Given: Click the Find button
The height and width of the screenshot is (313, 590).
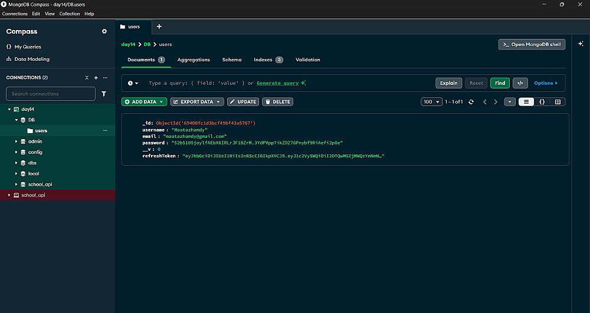Looking at the screenshot, I should [500, 83].
